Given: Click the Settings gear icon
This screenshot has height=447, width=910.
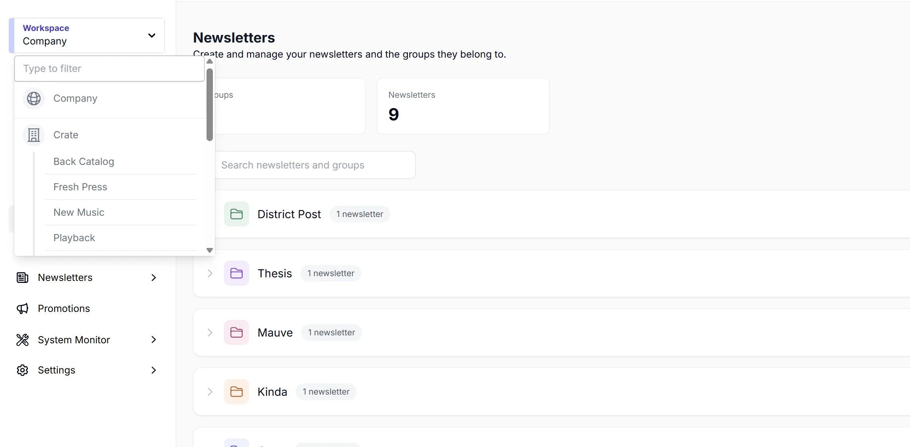Looking at the screenshot, I should (x=23, y=370).
